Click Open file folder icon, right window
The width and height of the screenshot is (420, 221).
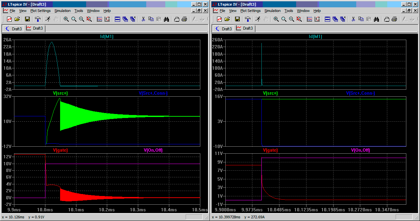tap(227, 19)
